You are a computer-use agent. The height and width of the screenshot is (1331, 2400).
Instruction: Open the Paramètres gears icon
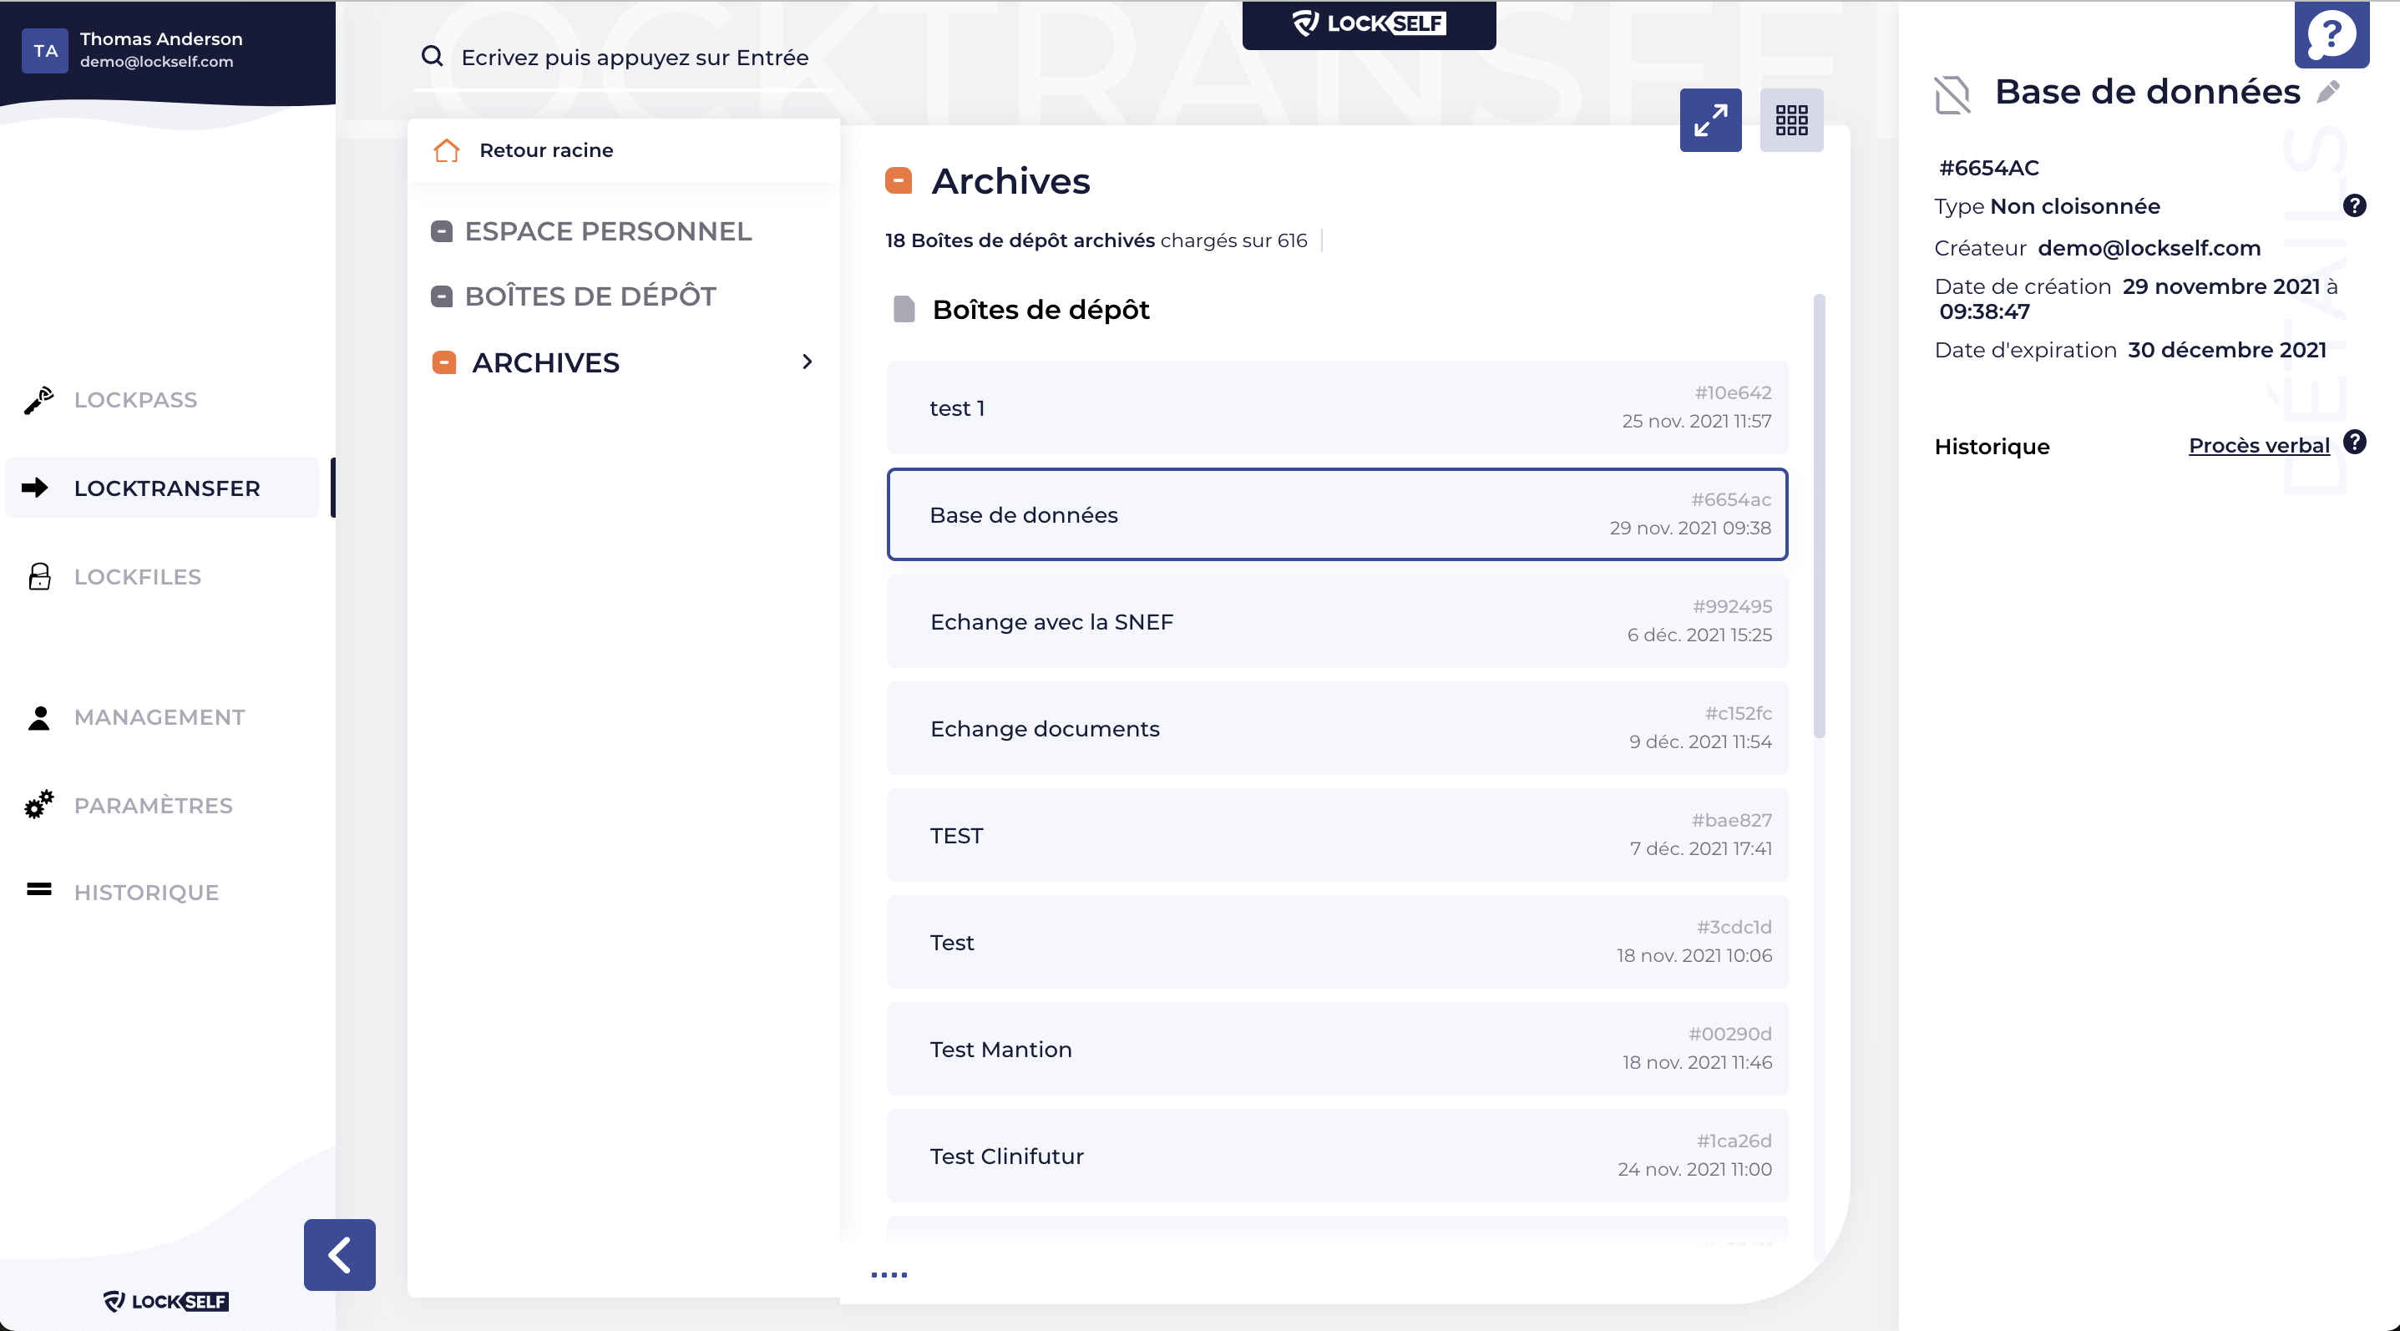point(39,805)
